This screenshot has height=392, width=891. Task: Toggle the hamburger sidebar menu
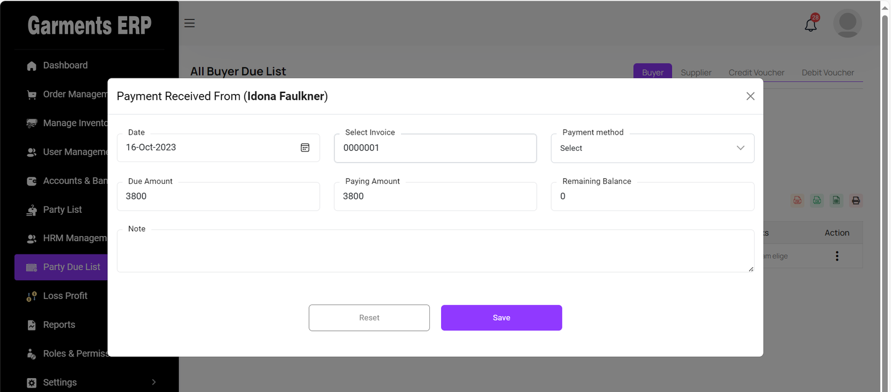point(189,23)
